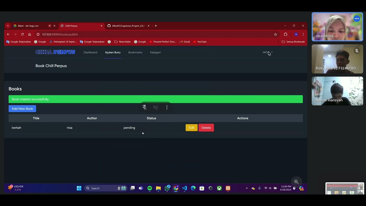This screenshot has width=366, height=206.
Task: Switch to the AlfezKY/Capstone_Project GitHub tab
Action: [128, 26]
